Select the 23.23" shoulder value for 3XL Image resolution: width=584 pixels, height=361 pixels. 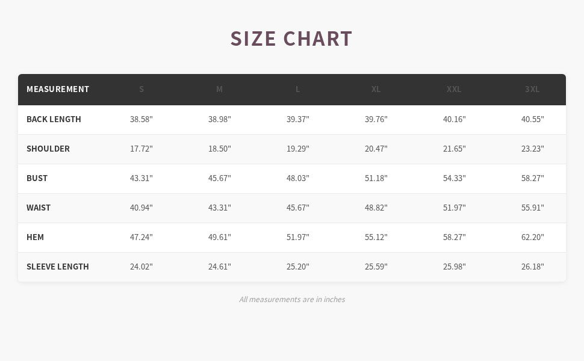pyautogui.click(x=532, y=149)
